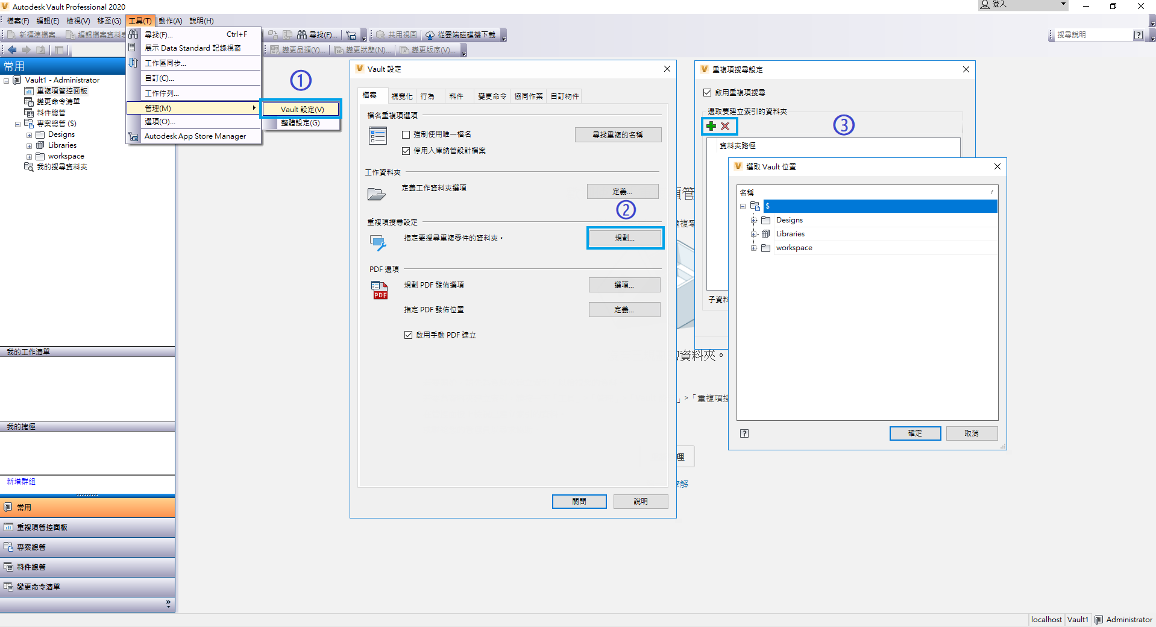Click the 搜尋說明 input field

pos(1093,35)
